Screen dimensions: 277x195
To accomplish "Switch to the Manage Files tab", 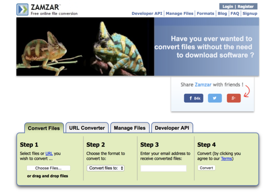I will coord(130,128).
